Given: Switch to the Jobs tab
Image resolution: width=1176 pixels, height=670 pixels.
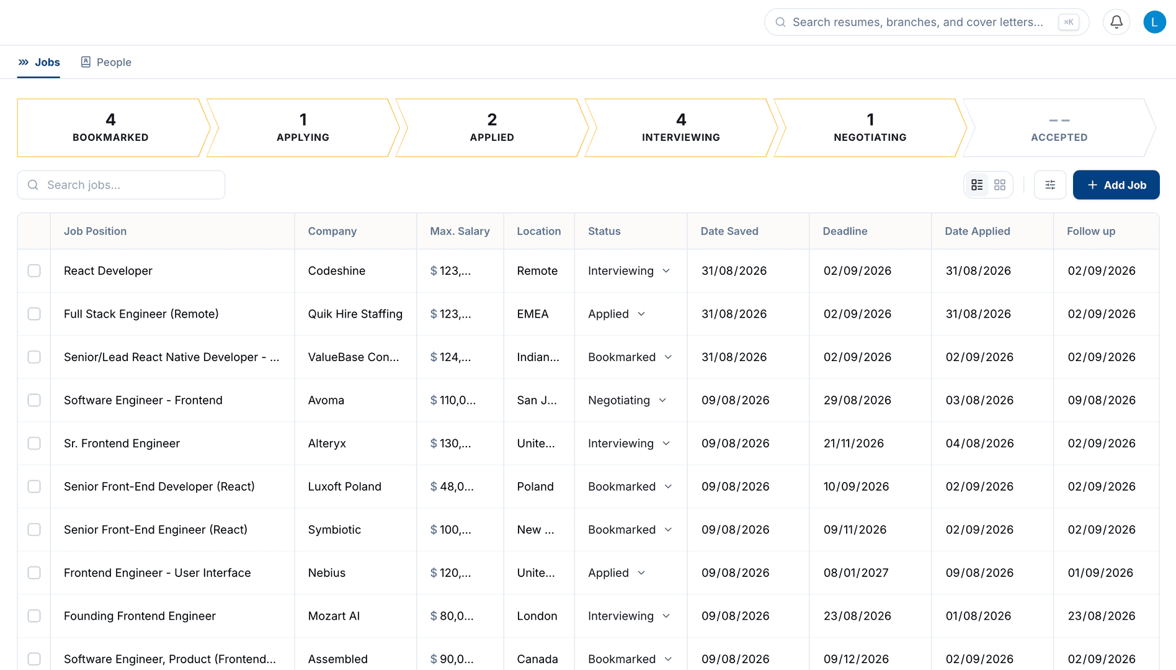Looking at the screenshot, I should click(x=38, y=62).
